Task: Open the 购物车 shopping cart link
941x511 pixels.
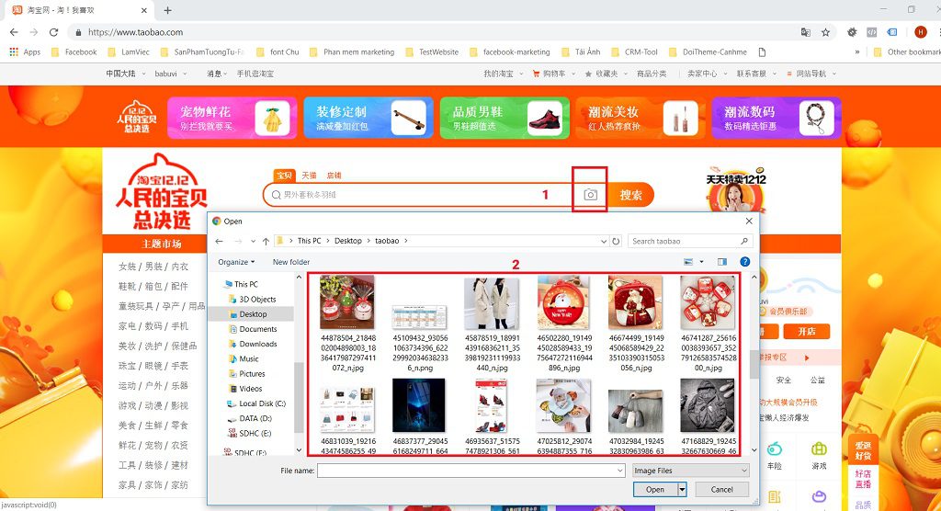Action: click(x=553, y=74)
